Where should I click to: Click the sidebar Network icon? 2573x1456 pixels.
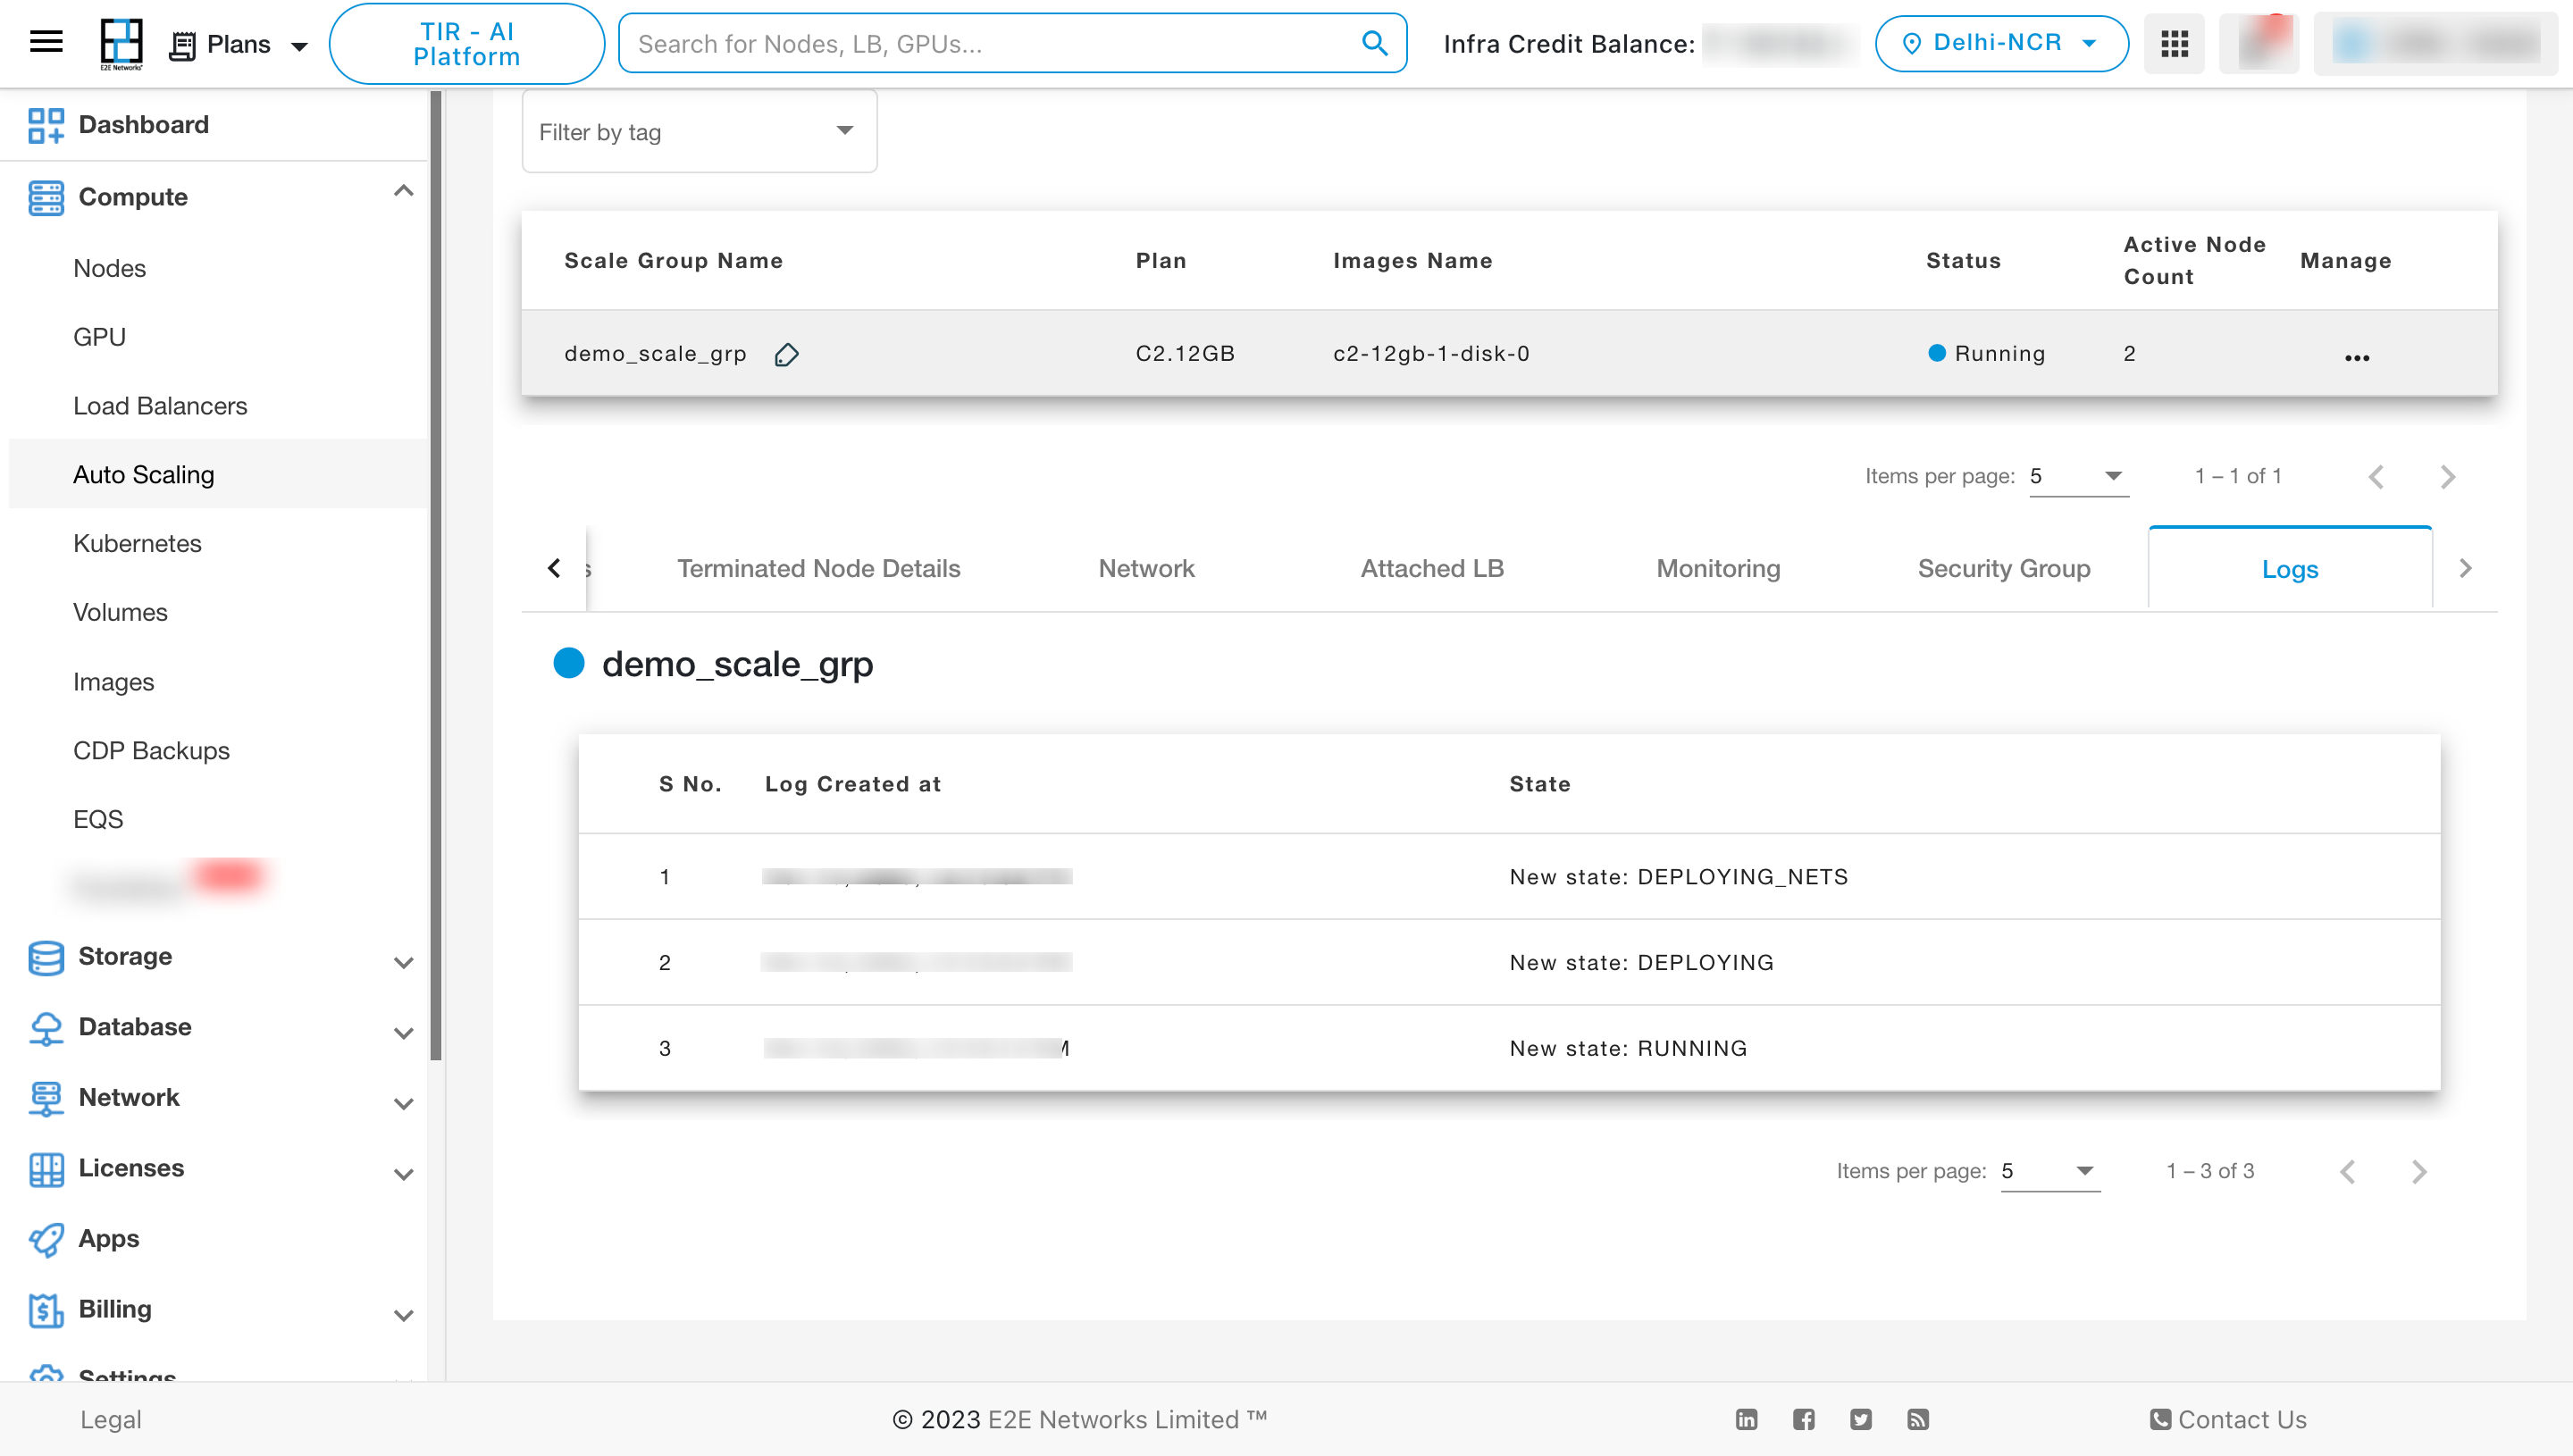(x=46, y=1098)
